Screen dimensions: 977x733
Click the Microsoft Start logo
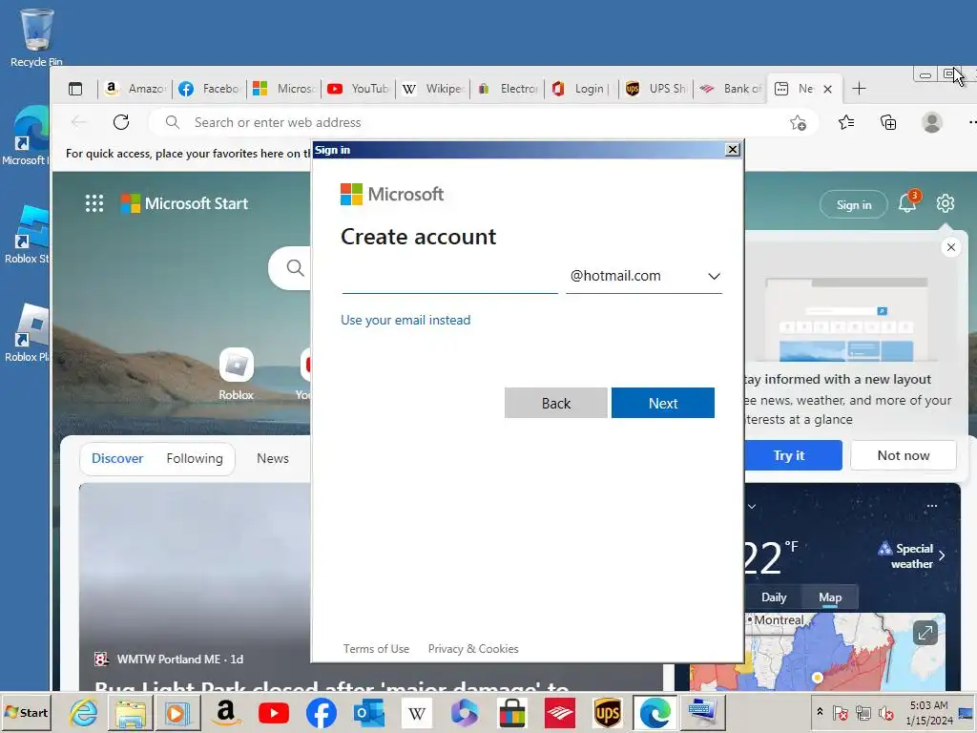pos(184,203)
